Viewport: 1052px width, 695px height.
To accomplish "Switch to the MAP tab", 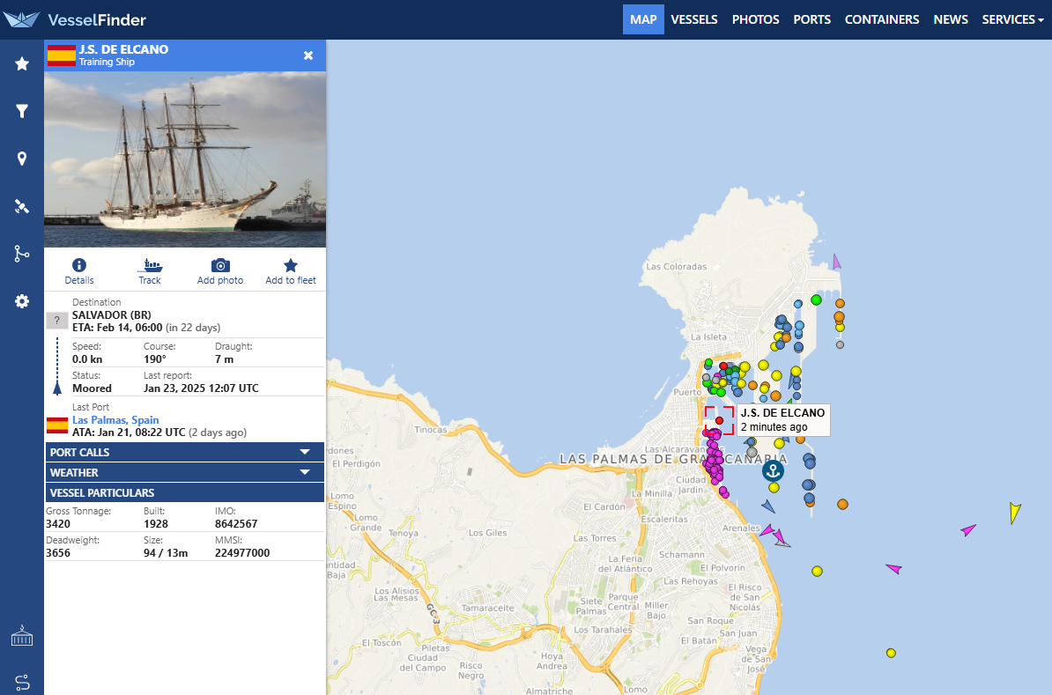I will (x=642, y=19).
